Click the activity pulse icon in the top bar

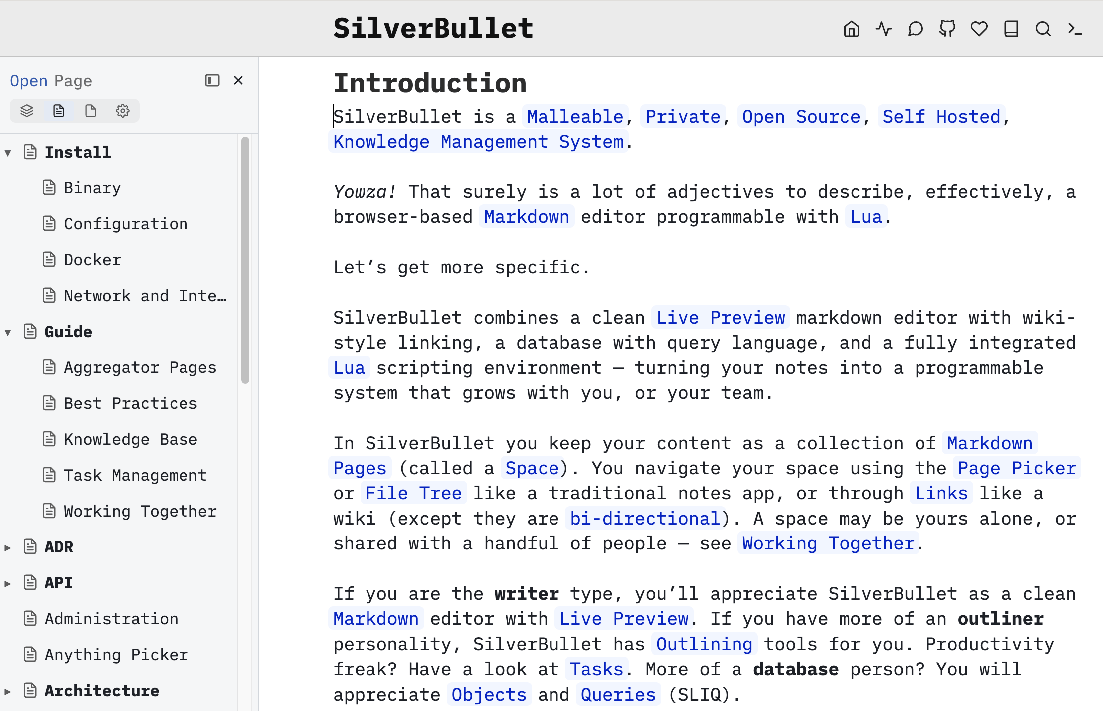[883, 29]
